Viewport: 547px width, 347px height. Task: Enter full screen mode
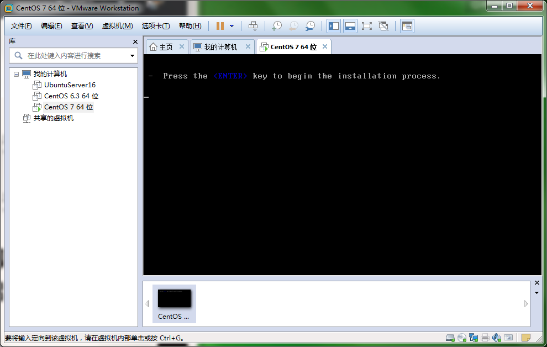click(x=367, y=26)
